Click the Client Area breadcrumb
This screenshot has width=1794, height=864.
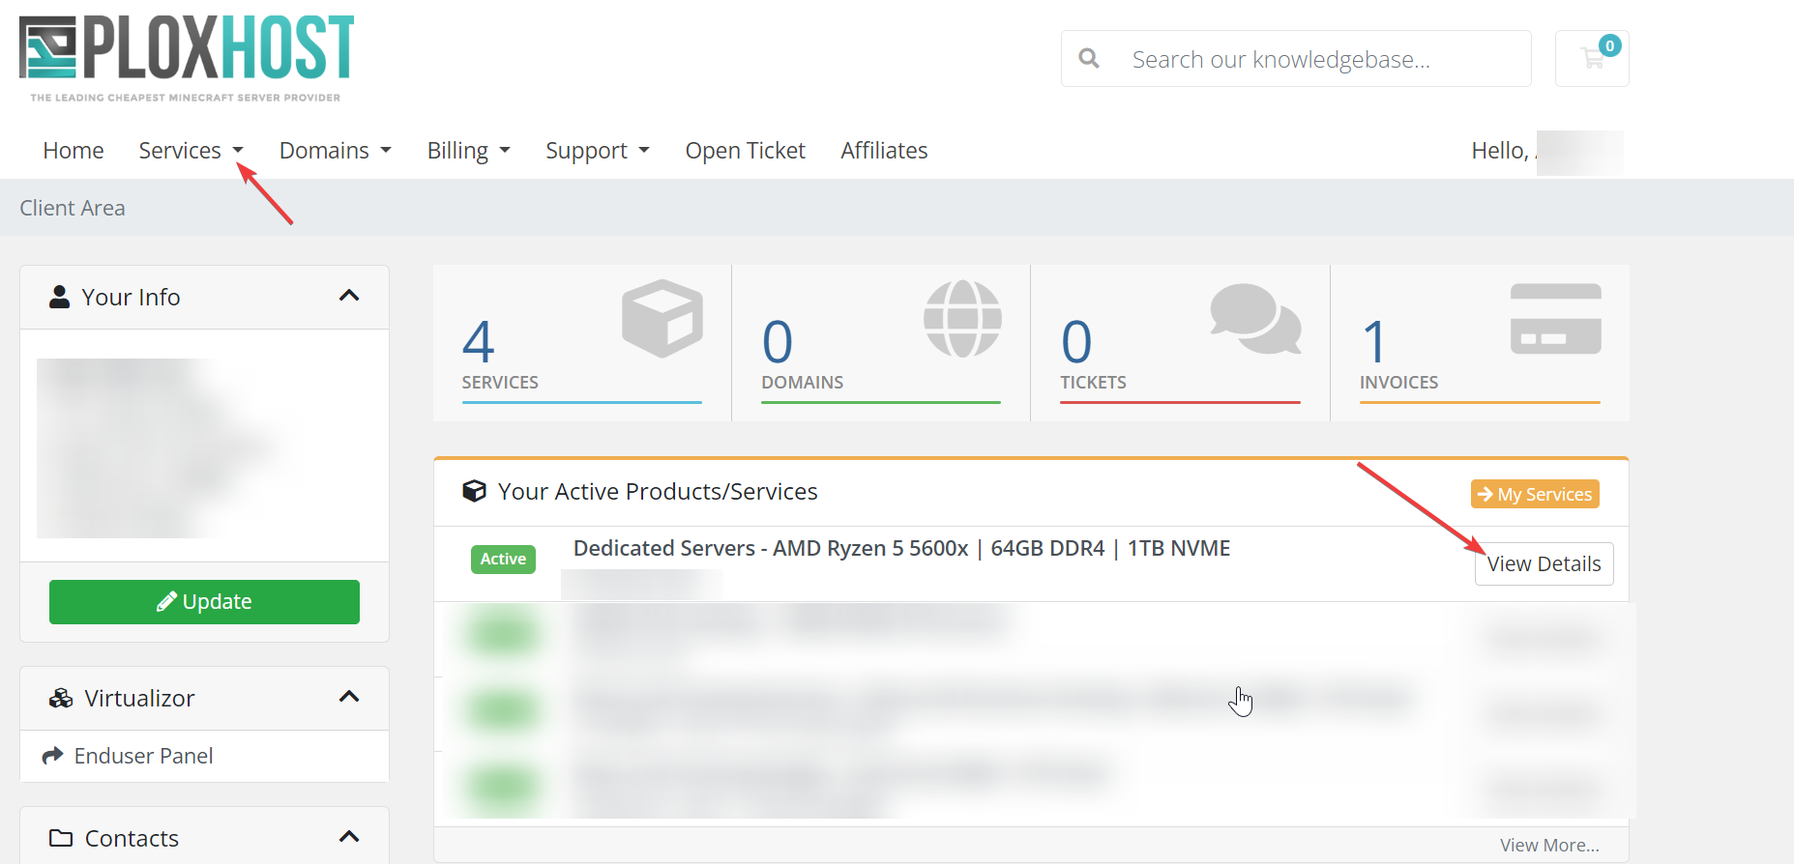(73, 208)
